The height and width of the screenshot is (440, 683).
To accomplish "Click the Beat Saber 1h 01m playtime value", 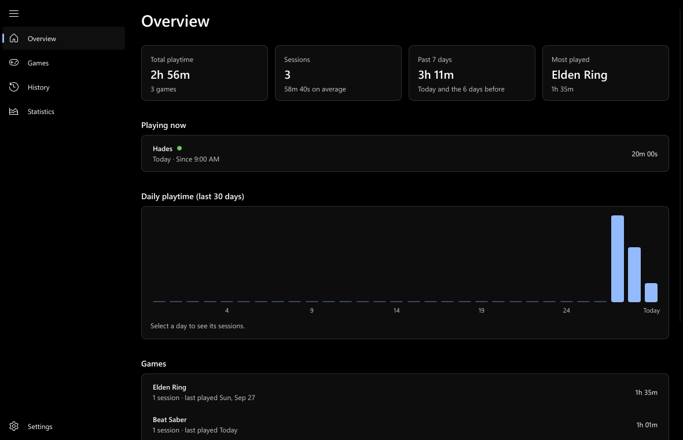I will coord(647,425).
